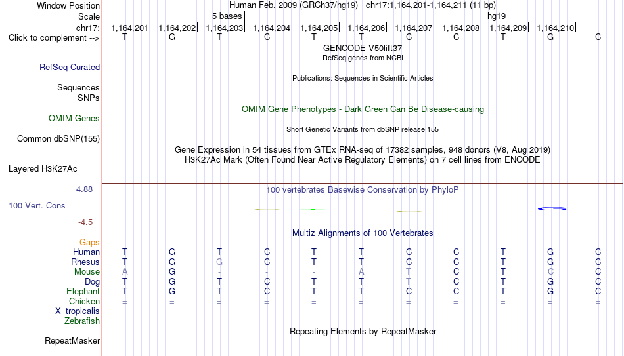Image resolution: width=624 pixels, height=356 pixels.
Task: Click the faded G in the Rhesus row
Action: 219,262
